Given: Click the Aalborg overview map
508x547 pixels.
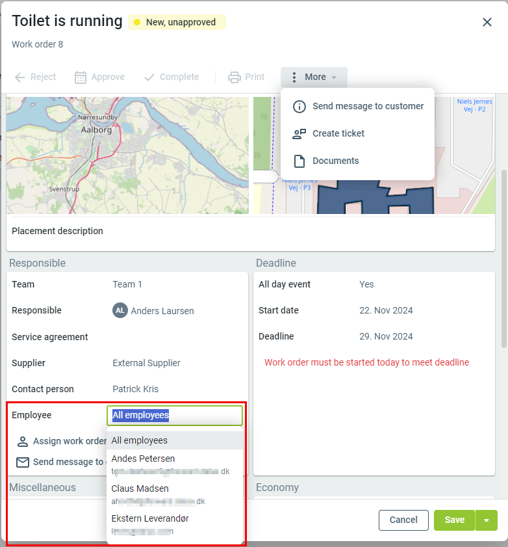Looking at the screenshot, I should click(127, 155).
